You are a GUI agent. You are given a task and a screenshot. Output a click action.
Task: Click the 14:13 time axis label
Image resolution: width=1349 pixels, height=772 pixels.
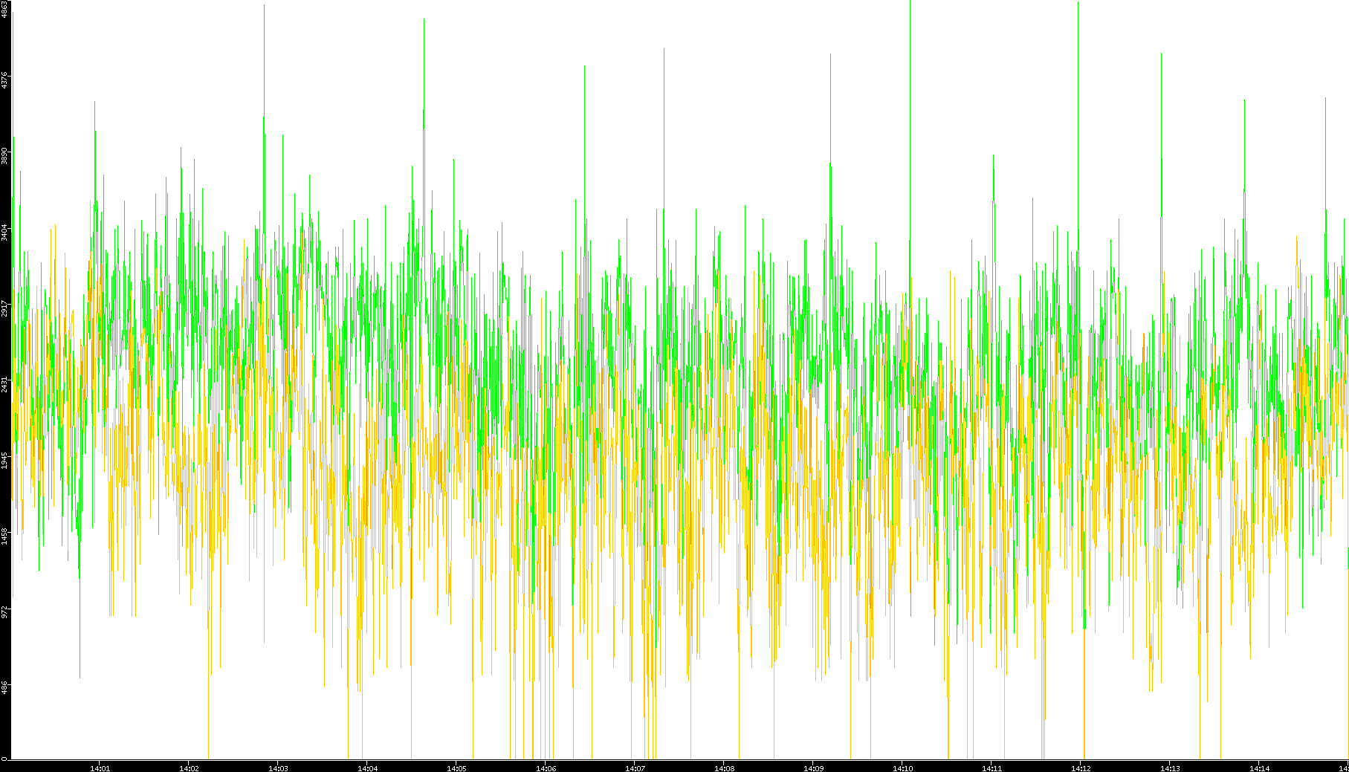(x=1170, y=768)
